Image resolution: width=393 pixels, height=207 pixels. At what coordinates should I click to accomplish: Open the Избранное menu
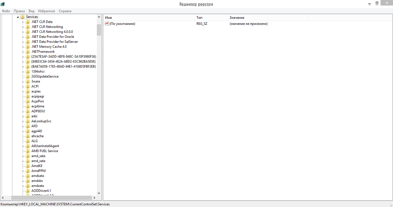(x=47, y=11)
